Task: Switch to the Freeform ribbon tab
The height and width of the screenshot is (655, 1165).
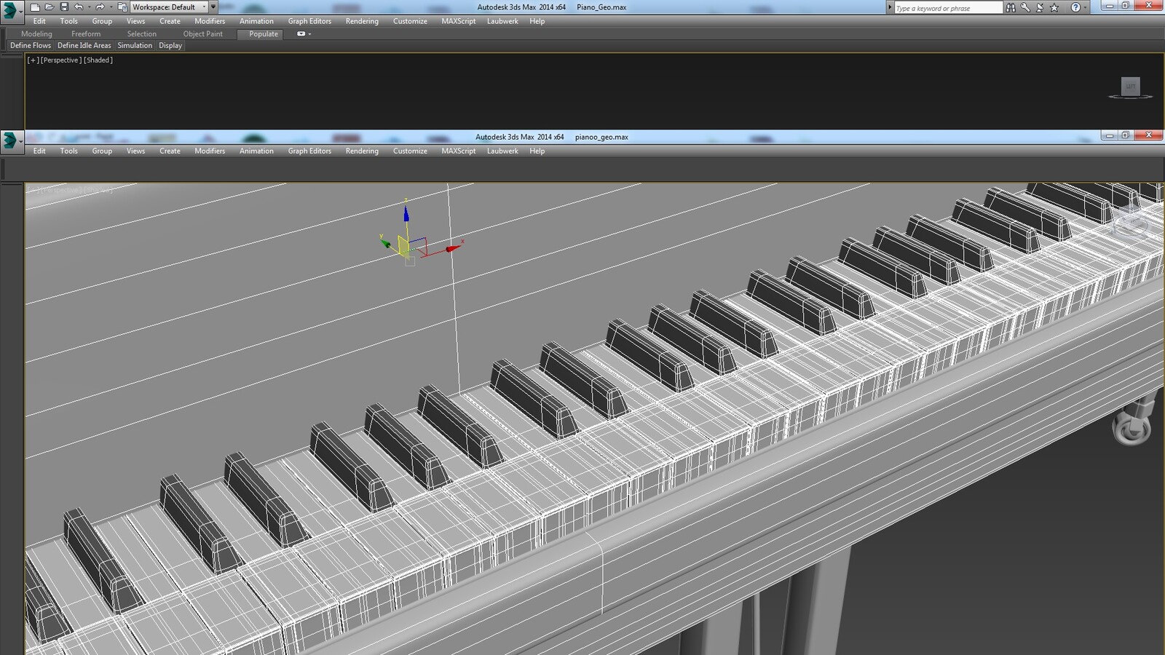Action: click(x=86, y=34)
